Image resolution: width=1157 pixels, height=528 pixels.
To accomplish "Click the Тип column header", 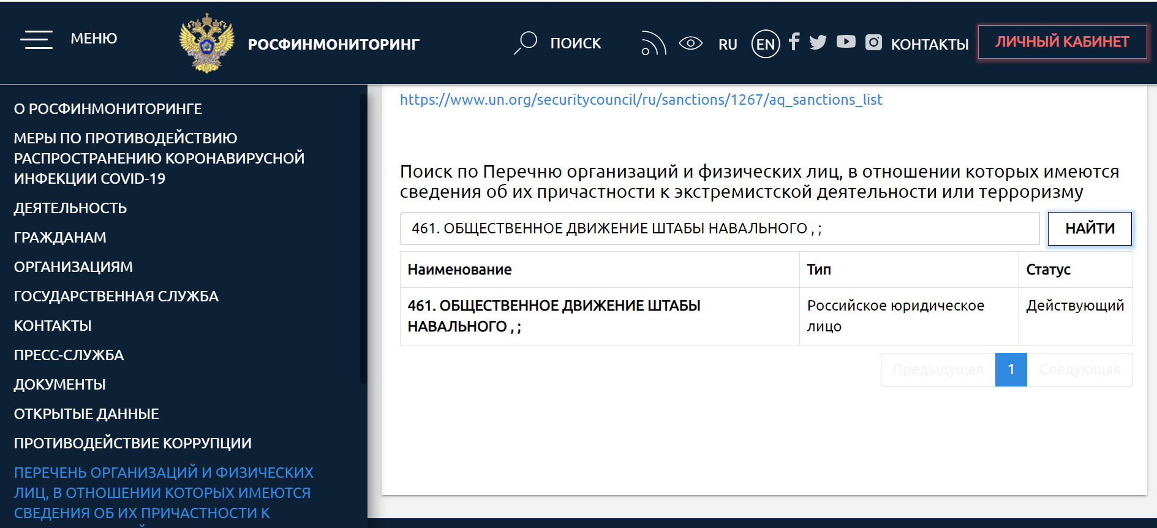I will coord(909,270).
